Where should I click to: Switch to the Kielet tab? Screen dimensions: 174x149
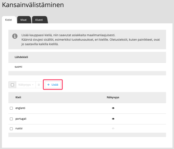[x=9, y=20]
